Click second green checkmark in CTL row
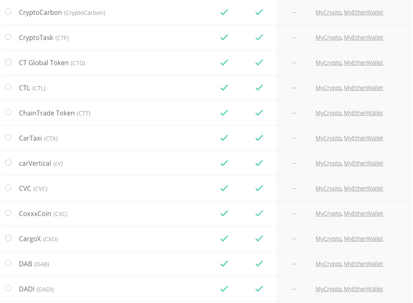The height and width of the screenshot is (303, 413). coord(259,88)
